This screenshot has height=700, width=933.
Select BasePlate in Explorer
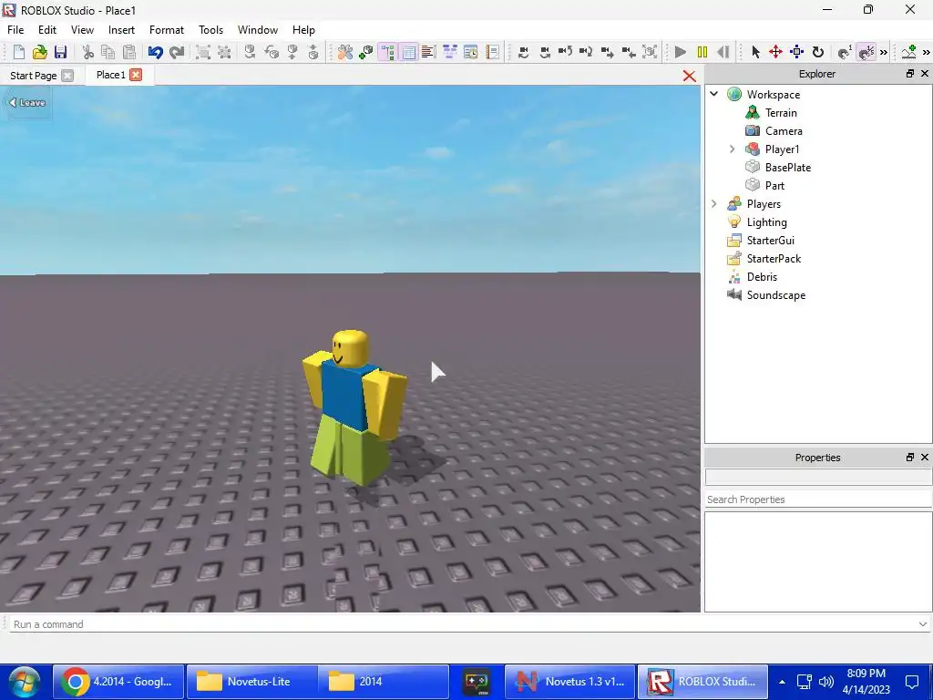pyautogui.click(x=788, y=168)
